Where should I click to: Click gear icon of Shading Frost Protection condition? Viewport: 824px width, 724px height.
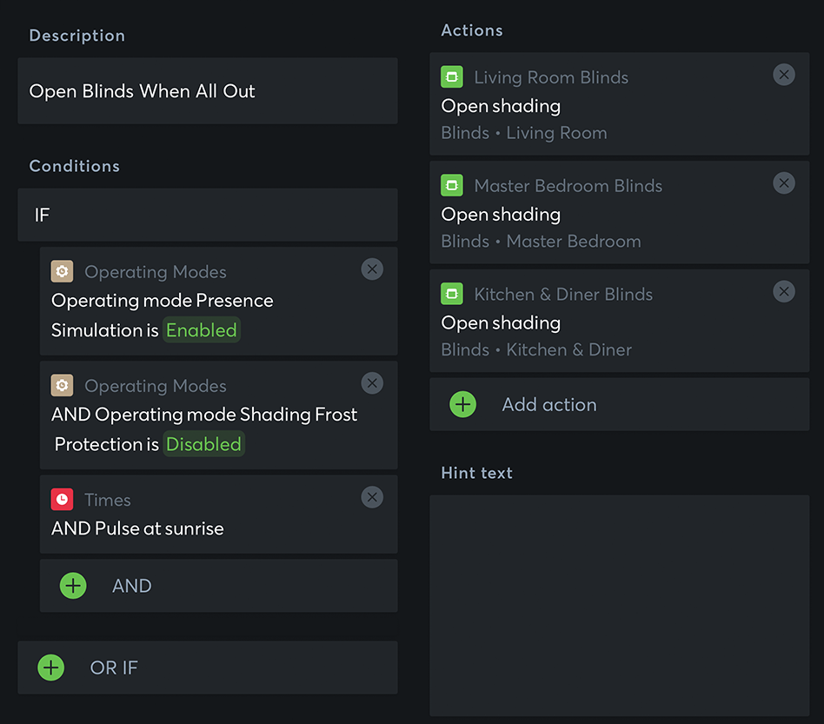62,385
